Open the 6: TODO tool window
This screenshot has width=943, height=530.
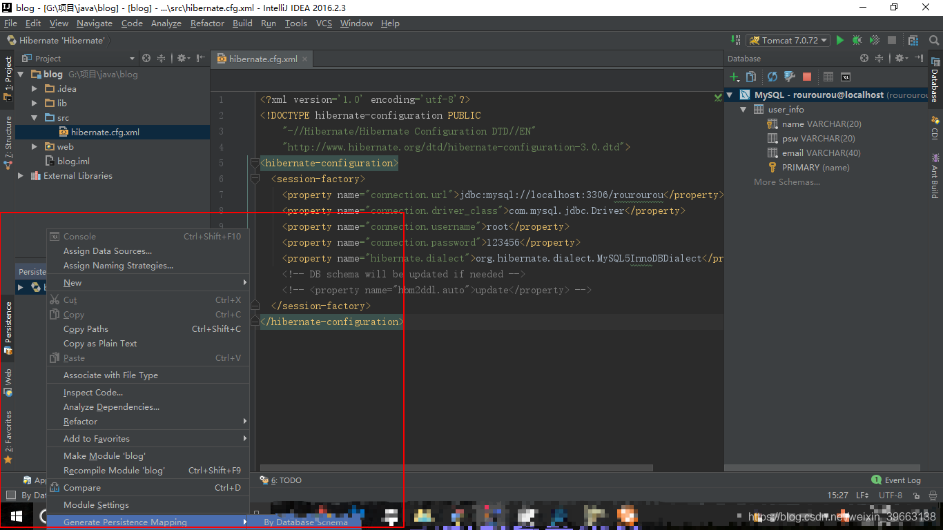[281, 480]
